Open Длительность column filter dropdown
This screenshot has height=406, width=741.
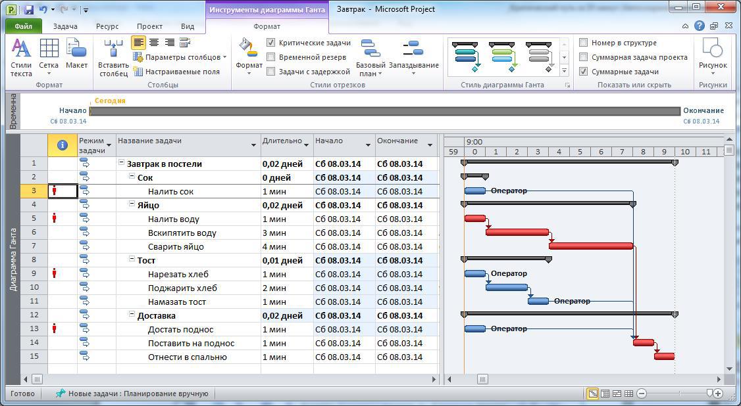306,145
